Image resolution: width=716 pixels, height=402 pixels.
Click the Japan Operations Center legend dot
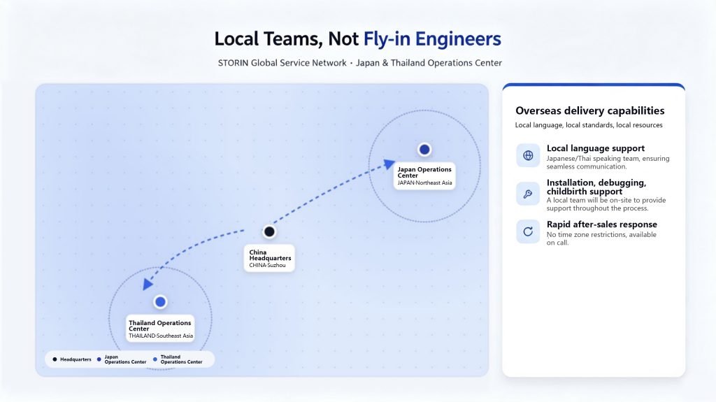click(99, 359)
